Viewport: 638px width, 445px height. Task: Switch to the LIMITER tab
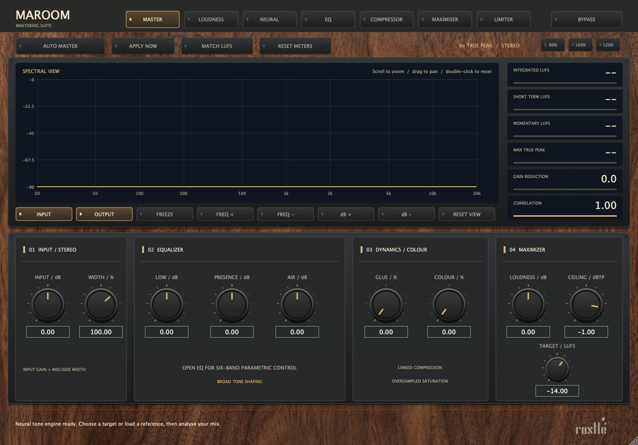pos(504,19)
